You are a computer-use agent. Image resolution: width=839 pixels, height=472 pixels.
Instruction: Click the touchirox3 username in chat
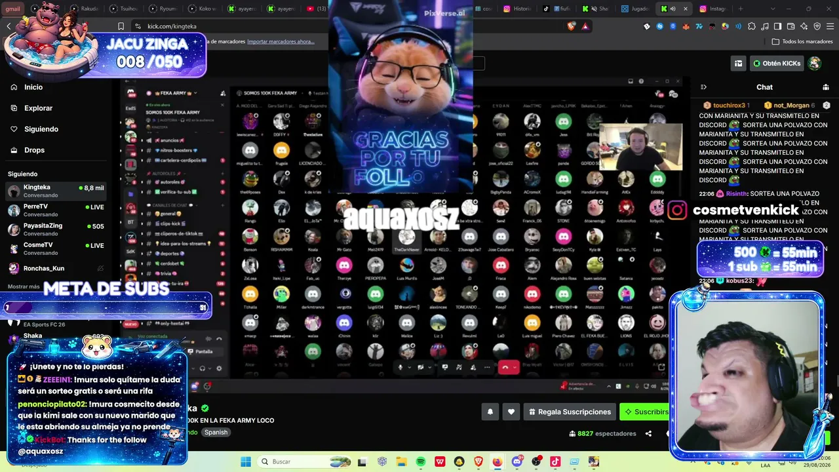point(729,106)
